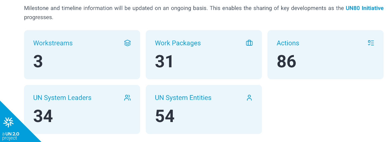Select the Actions card title
Image resolution: width=388 pixels, height=142 pixels.
tap(288, 43)
